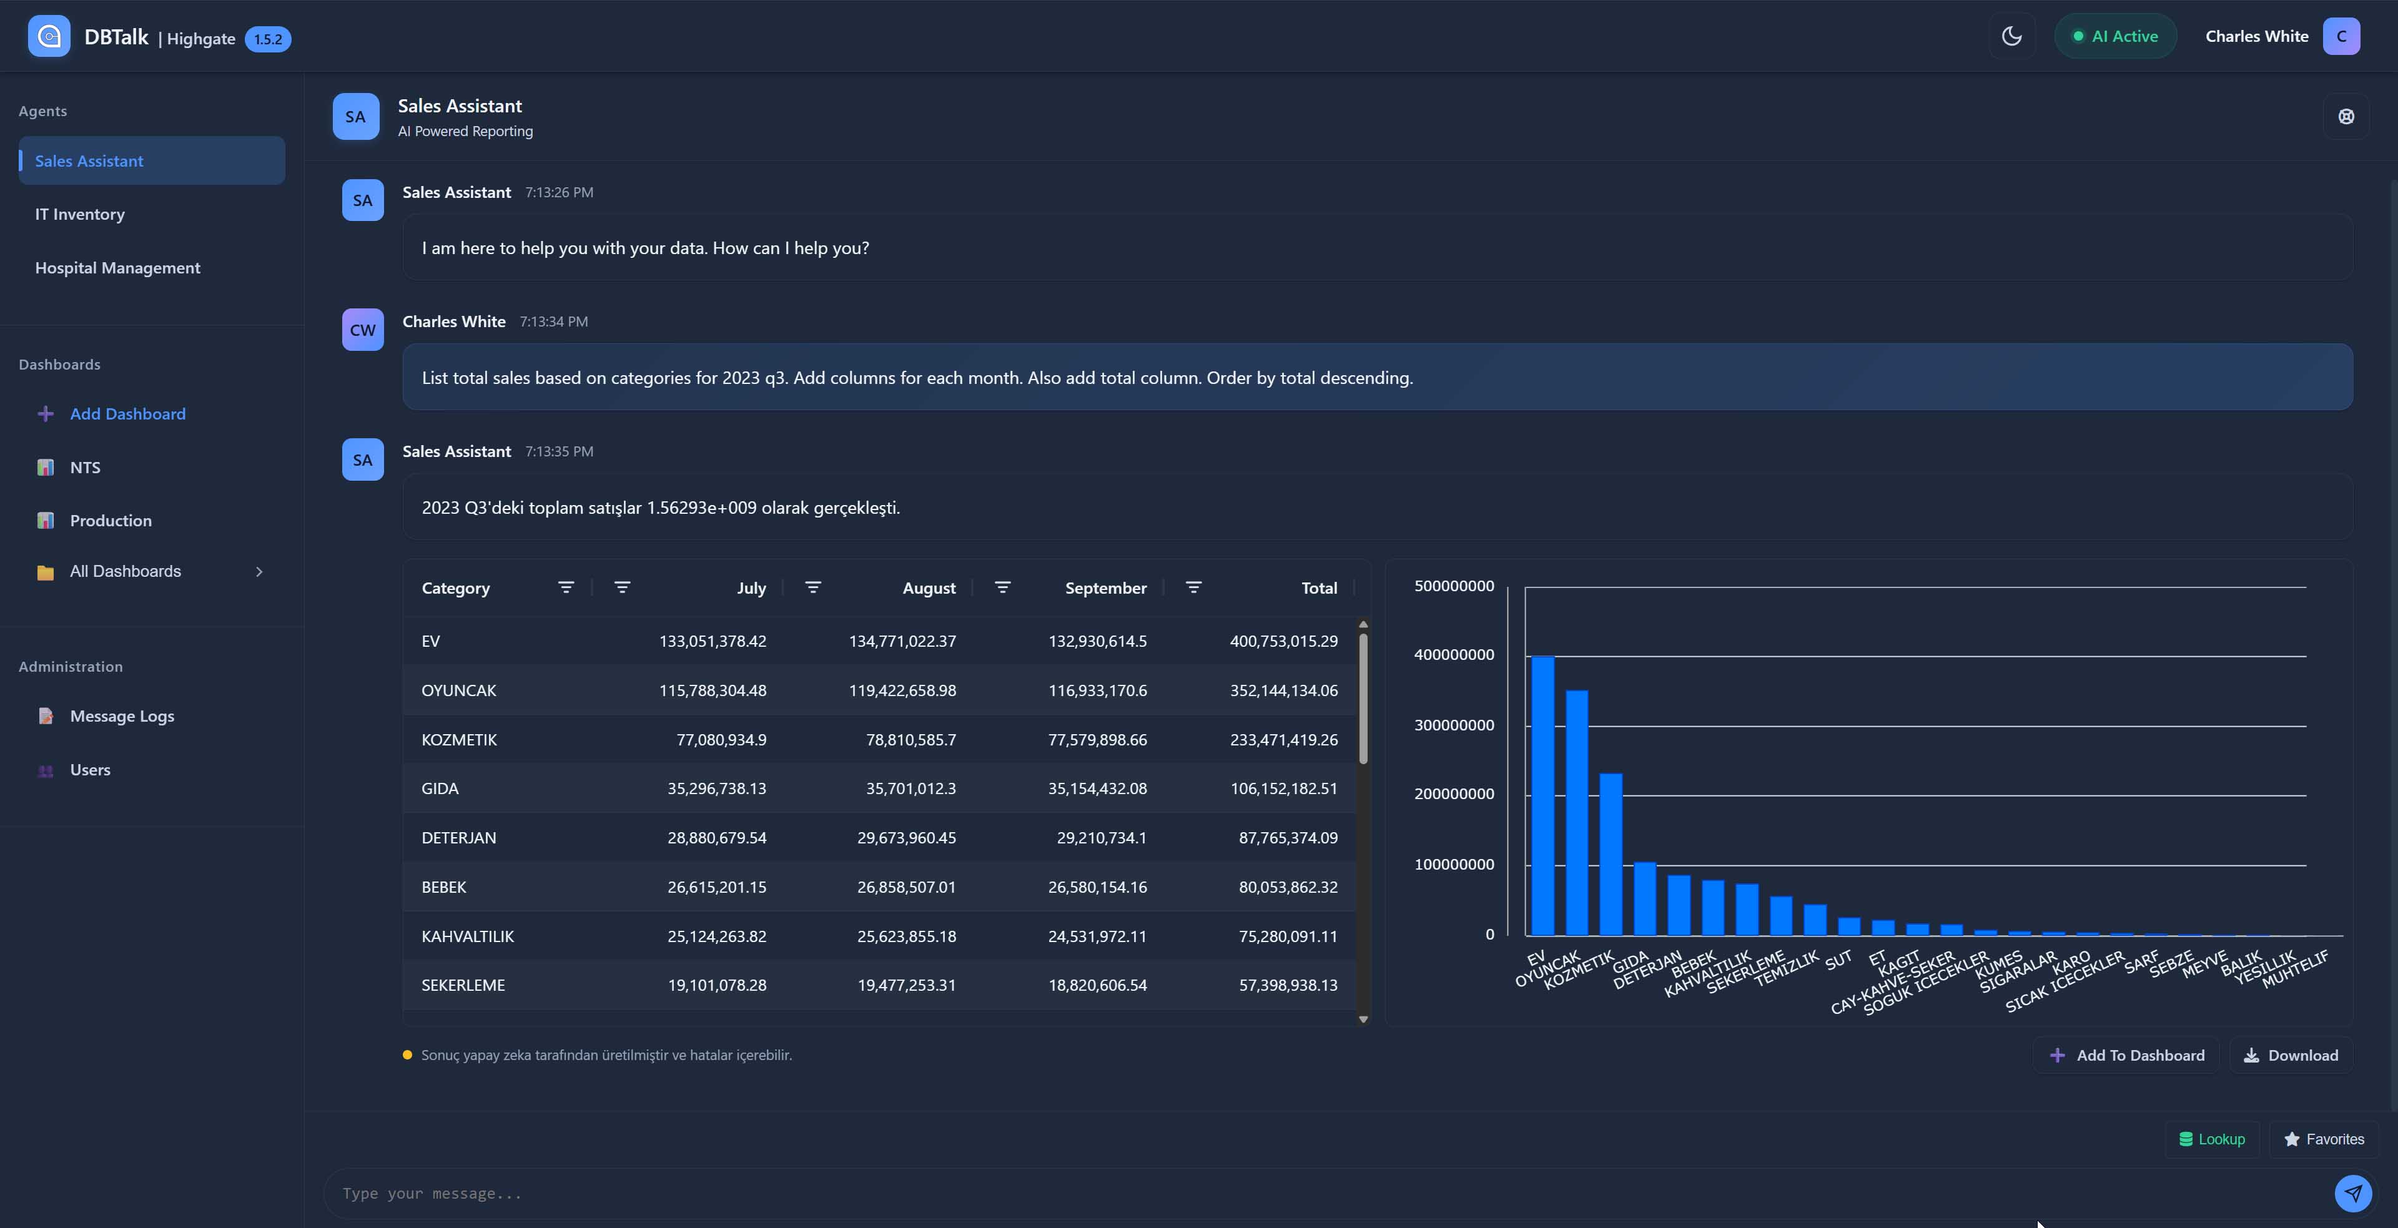
Task: Select the Hospital Management agent
Action: (117, 268)
